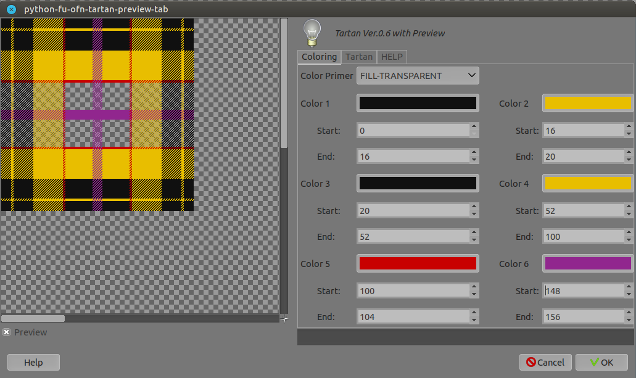Confirm with the OK button
Screen dimensions: 636x378
601,362
